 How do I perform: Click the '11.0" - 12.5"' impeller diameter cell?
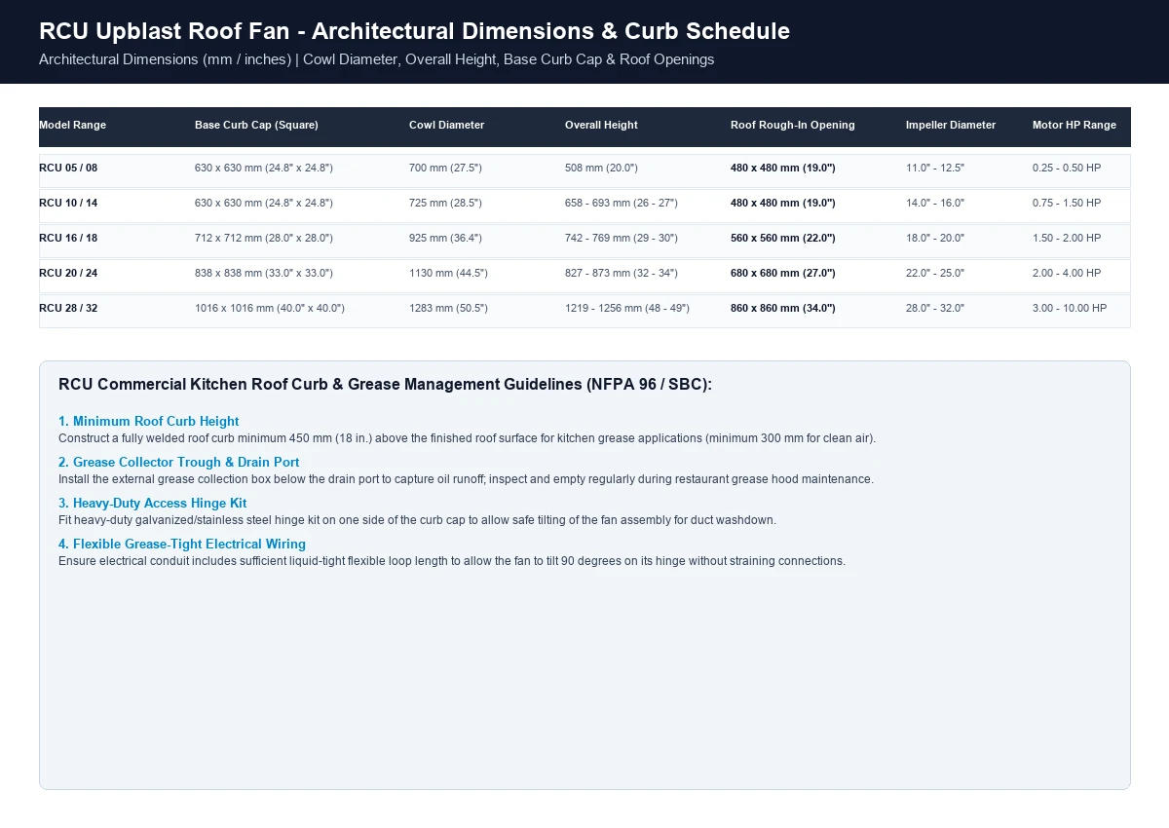coord(935,168)
